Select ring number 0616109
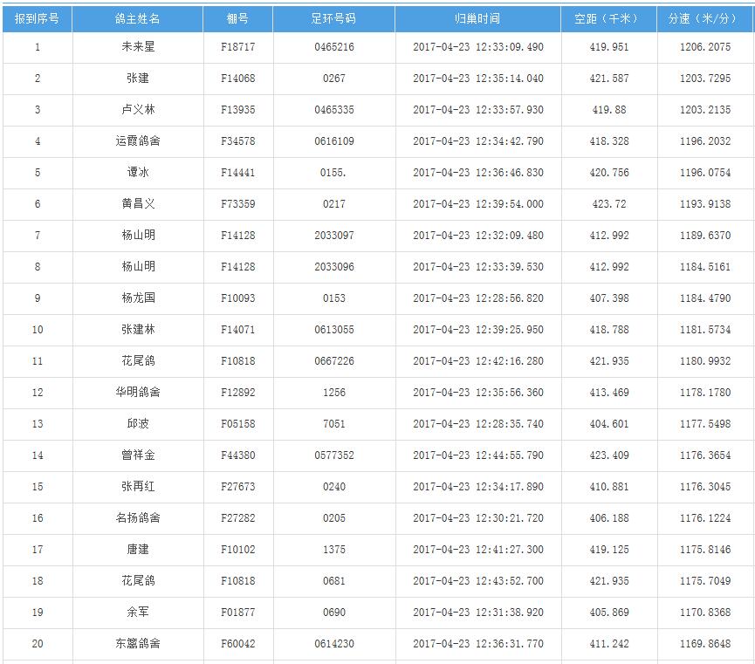755x664 pixels. pos(333,141)
